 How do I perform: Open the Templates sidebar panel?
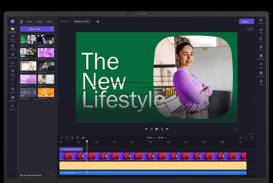[x=13, y=47]
